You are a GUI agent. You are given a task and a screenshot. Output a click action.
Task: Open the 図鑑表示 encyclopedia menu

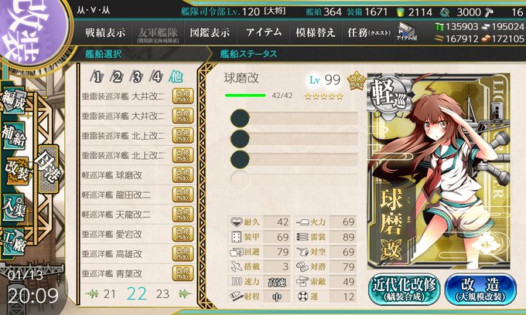[x=210, y=32]
